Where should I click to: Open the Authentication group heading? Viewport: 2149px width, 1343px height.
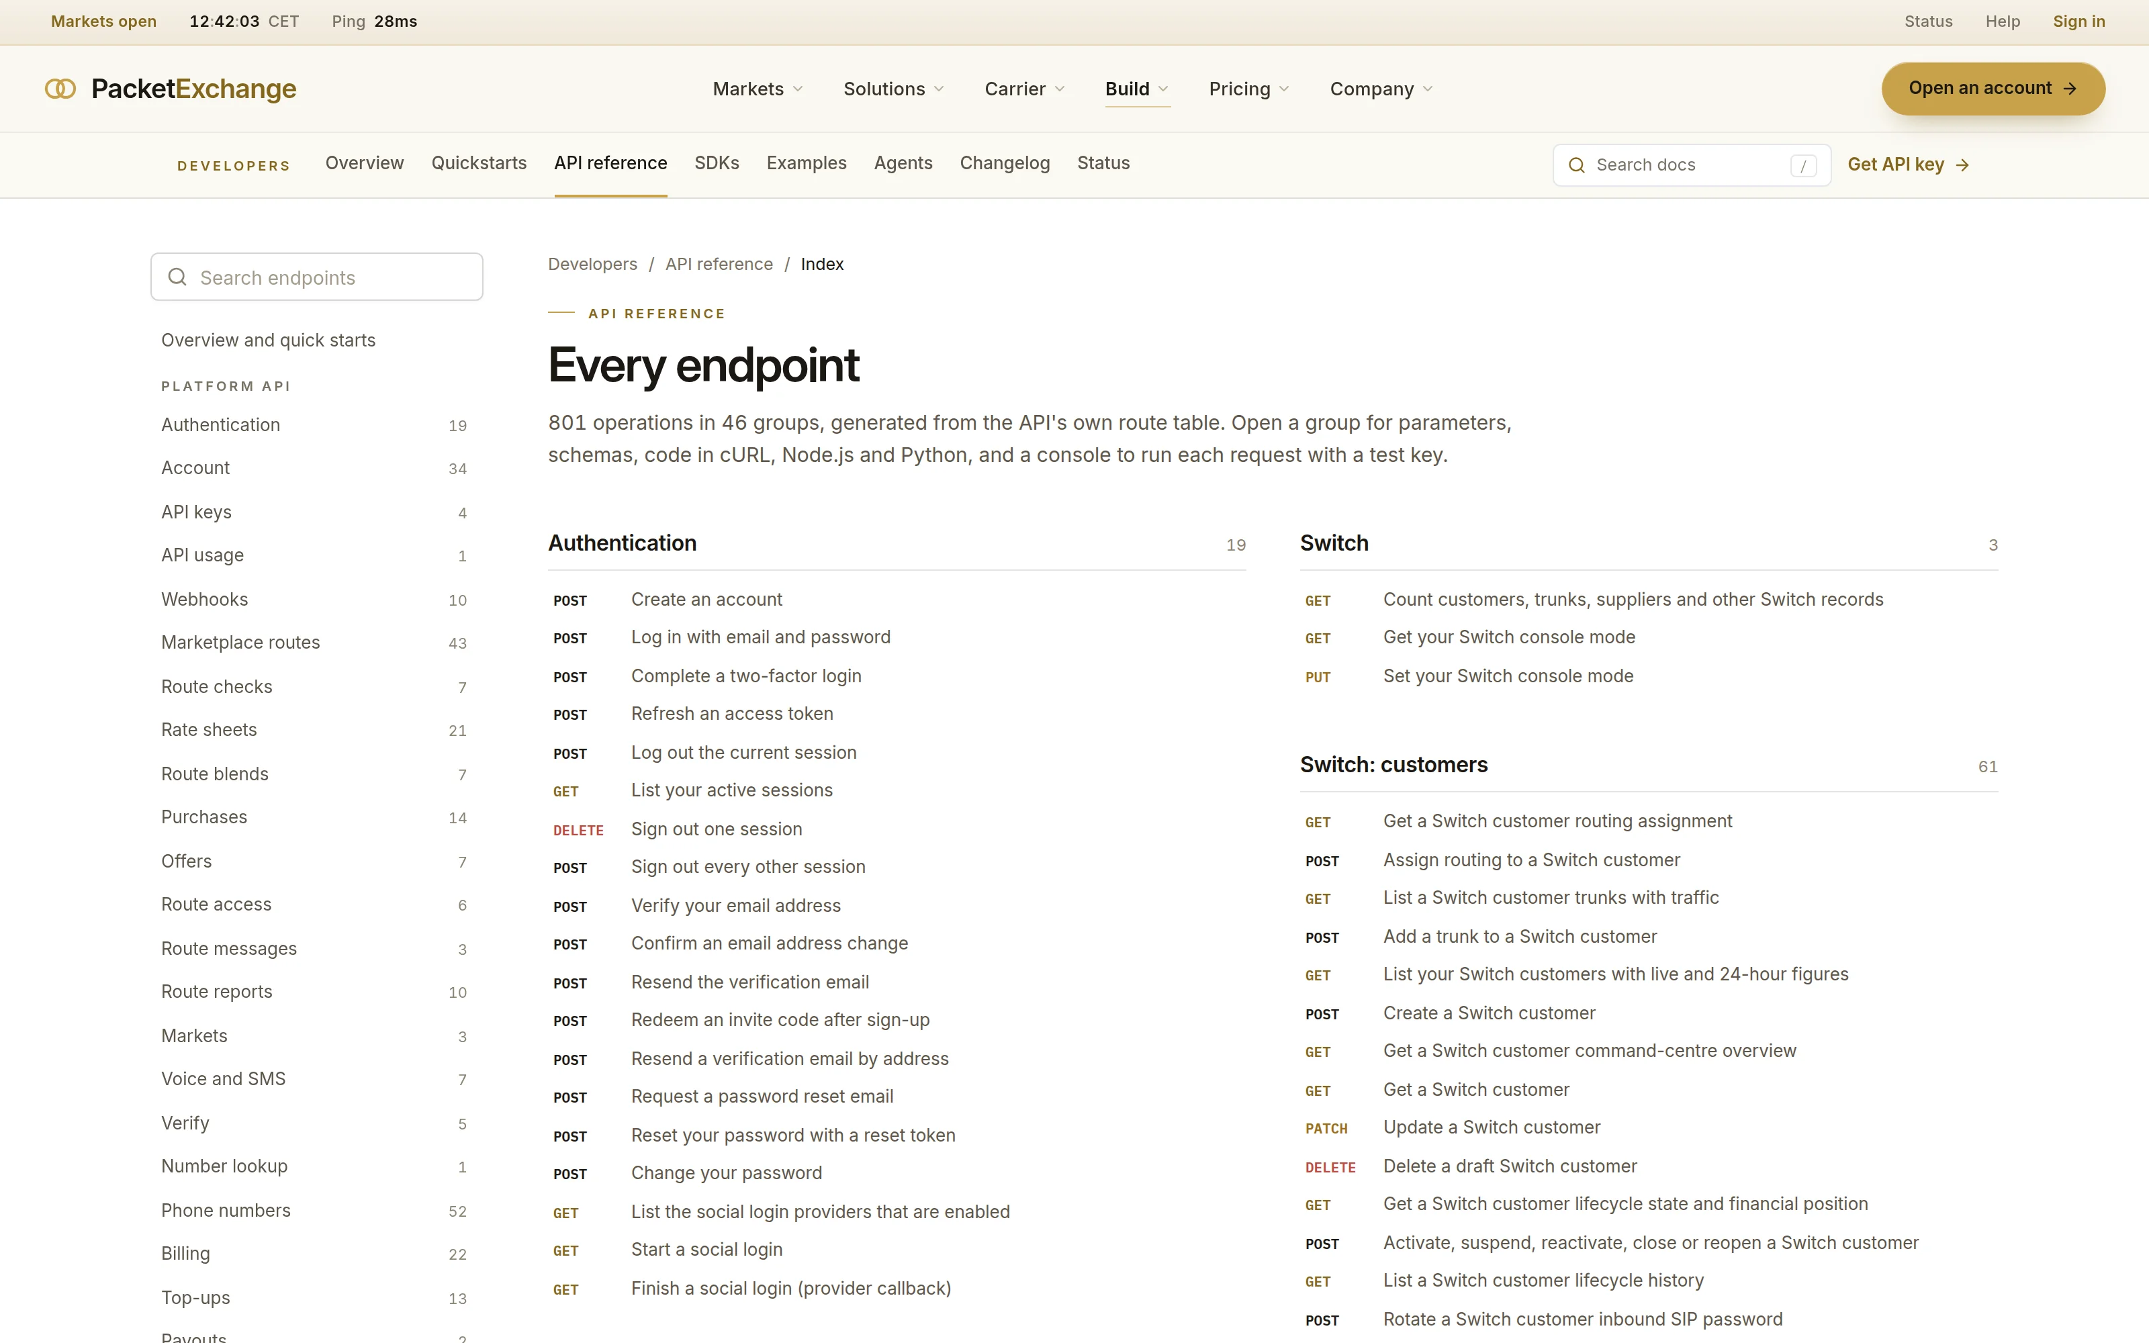coord(622,544)
